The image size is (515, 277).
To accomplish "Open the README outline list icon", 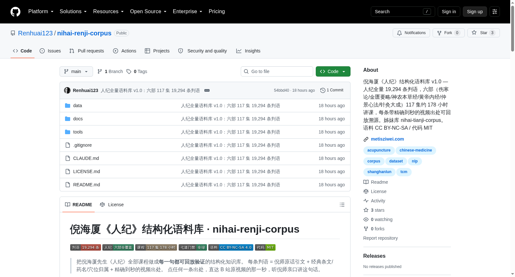I will click(x=342, y=205).
